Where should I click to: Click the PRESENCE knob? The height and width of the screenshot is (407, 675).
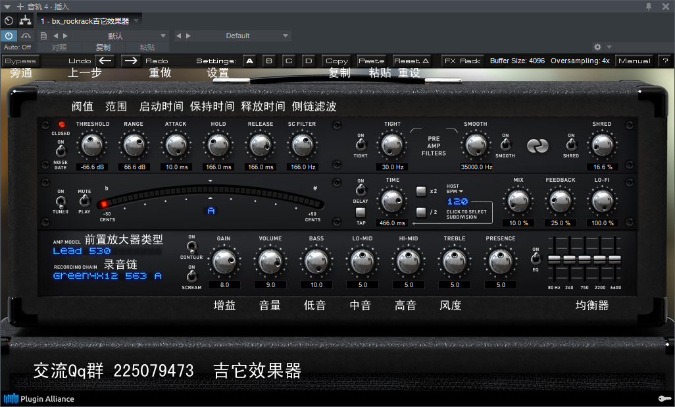pos(501,261)
